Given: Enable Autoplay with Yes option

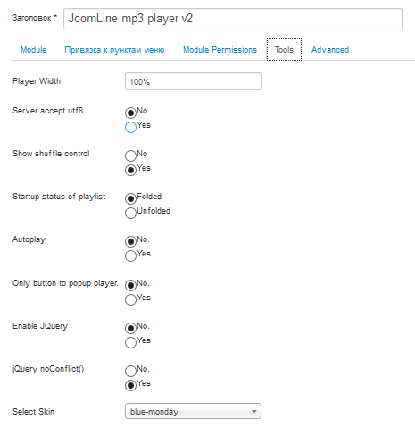Looking at the screenshot, I should point(130,256).
